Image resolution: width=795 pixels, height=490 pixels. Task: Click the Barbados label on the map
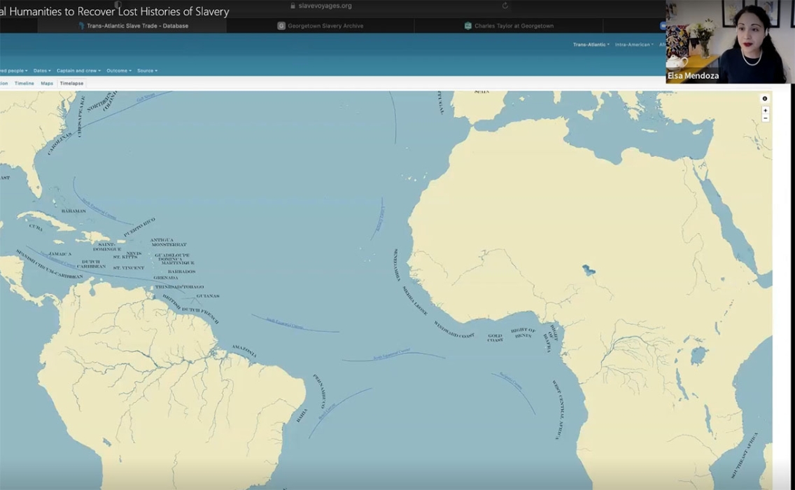click(181, 272)
